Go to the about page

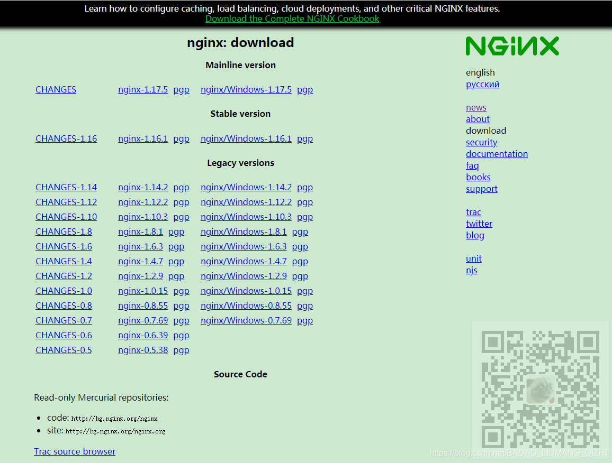478,119
